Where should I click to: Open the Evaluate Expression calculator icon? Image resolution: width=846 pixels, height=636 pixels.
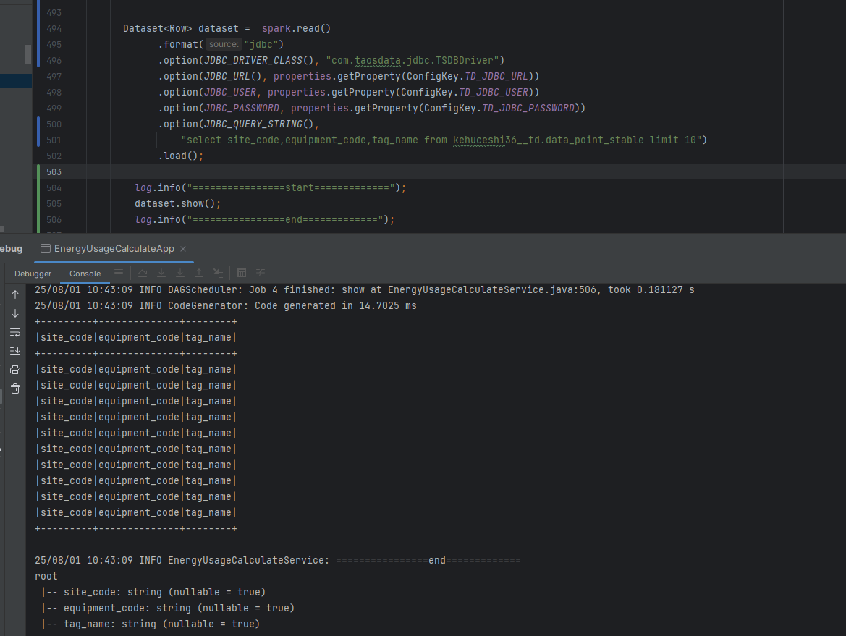(242, 274)
